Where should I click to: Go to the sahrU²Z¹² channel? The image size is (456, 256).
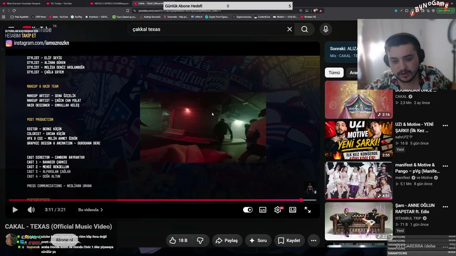[404, 137]
